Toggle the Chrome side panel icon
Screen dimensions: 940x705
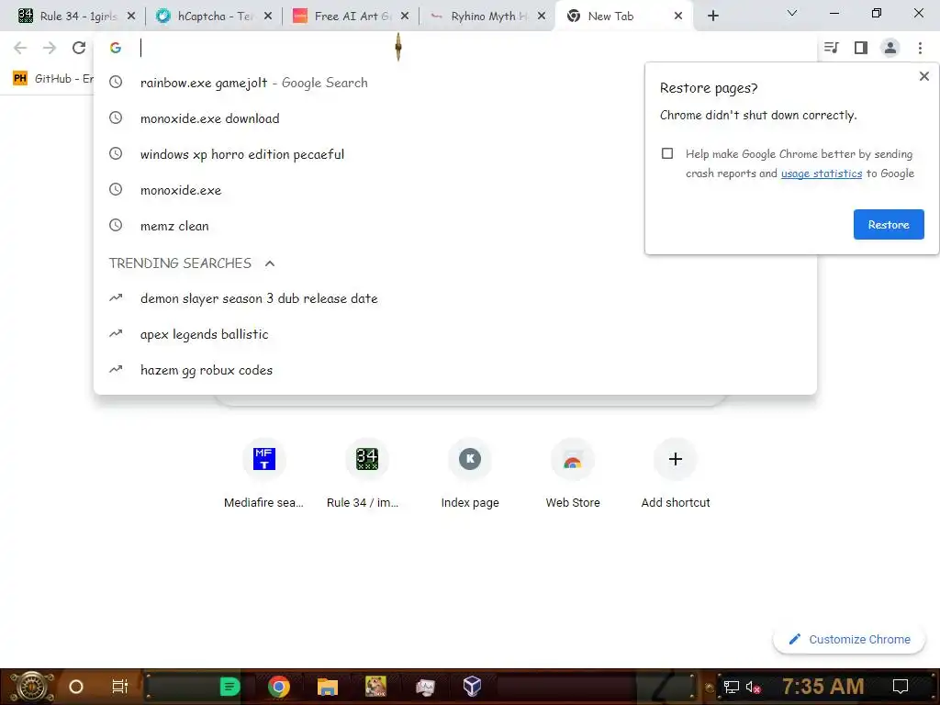[x=861, y=48]
